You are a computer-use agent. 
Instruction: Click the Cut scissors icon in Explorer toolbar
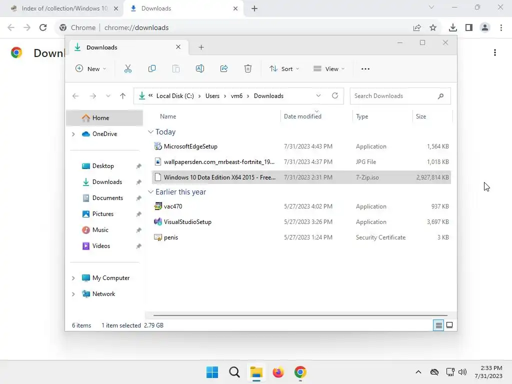coord(127,68)
